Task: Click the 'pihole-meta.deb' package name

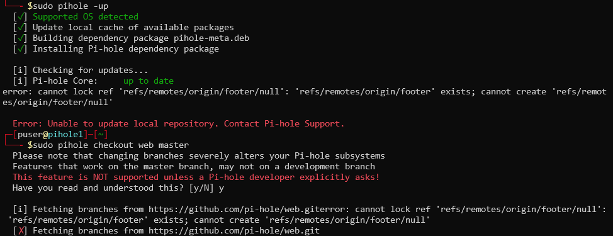Action: 211,38
